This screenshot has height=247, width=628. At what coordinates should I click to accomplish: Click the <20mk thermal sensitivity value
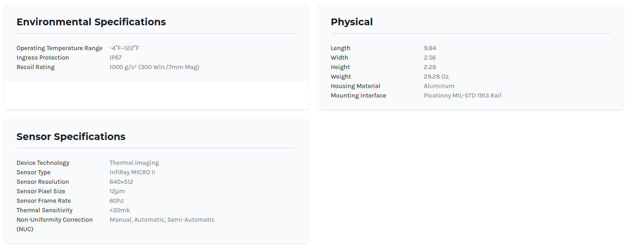click(119, 210)
